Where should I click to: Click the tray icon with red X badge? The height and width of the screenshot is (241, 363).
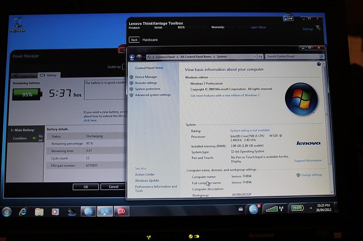254,209
